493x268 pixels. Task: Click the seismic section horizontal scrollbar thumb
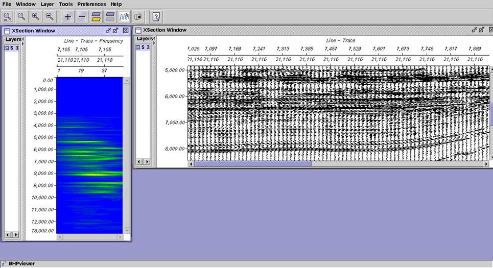pyautogui.click(x=252, y=164)
